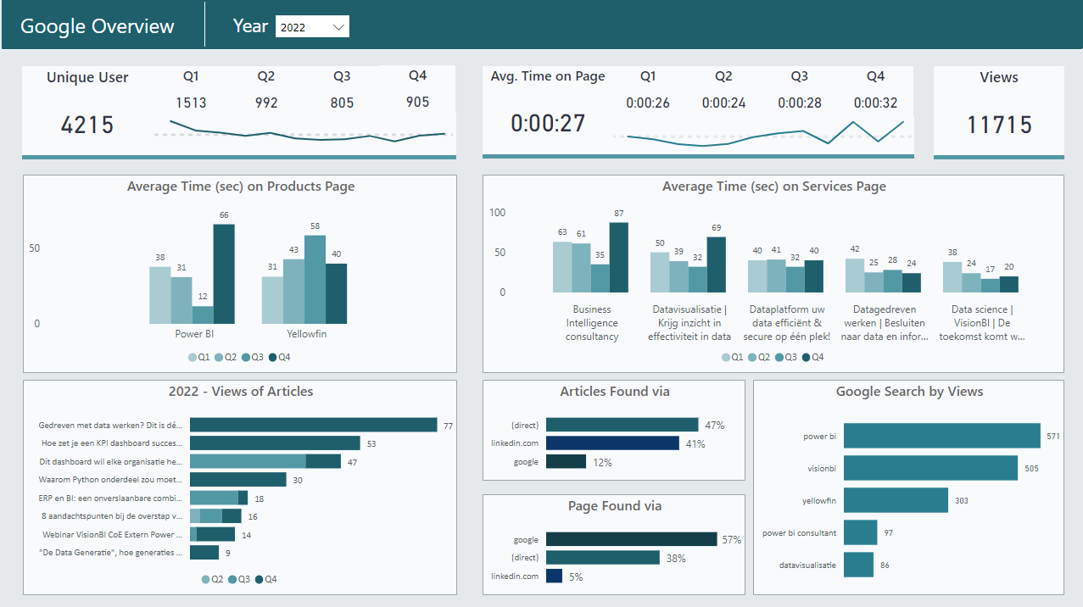Click the power bi search bar
This screenshot has height=607, width=1083.
coord(941,436)
